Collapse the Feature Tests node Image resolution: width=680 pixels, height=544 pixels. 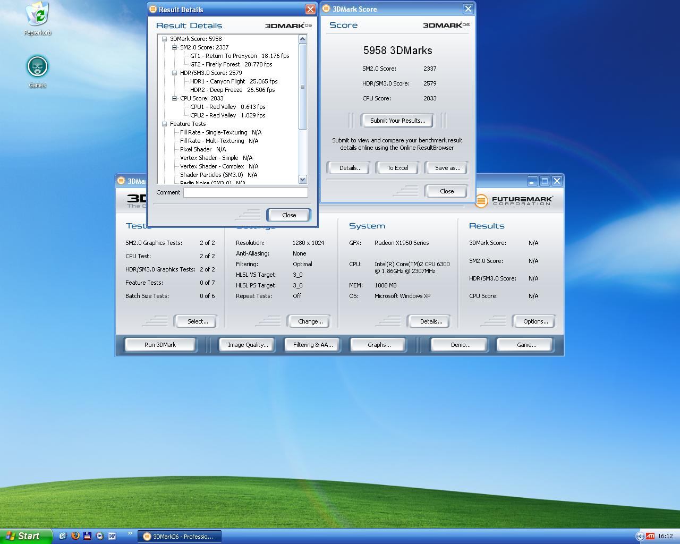165,124
